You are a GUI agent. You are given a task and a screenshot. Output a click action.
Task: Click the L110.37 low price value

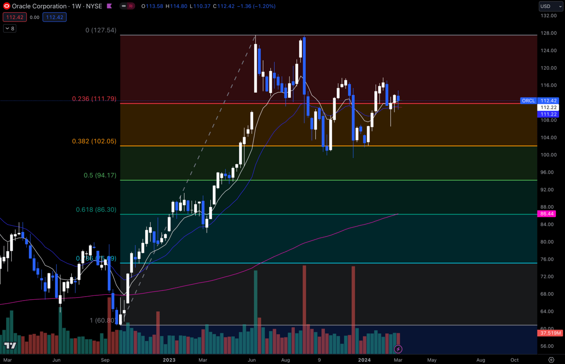click(200, 6)
